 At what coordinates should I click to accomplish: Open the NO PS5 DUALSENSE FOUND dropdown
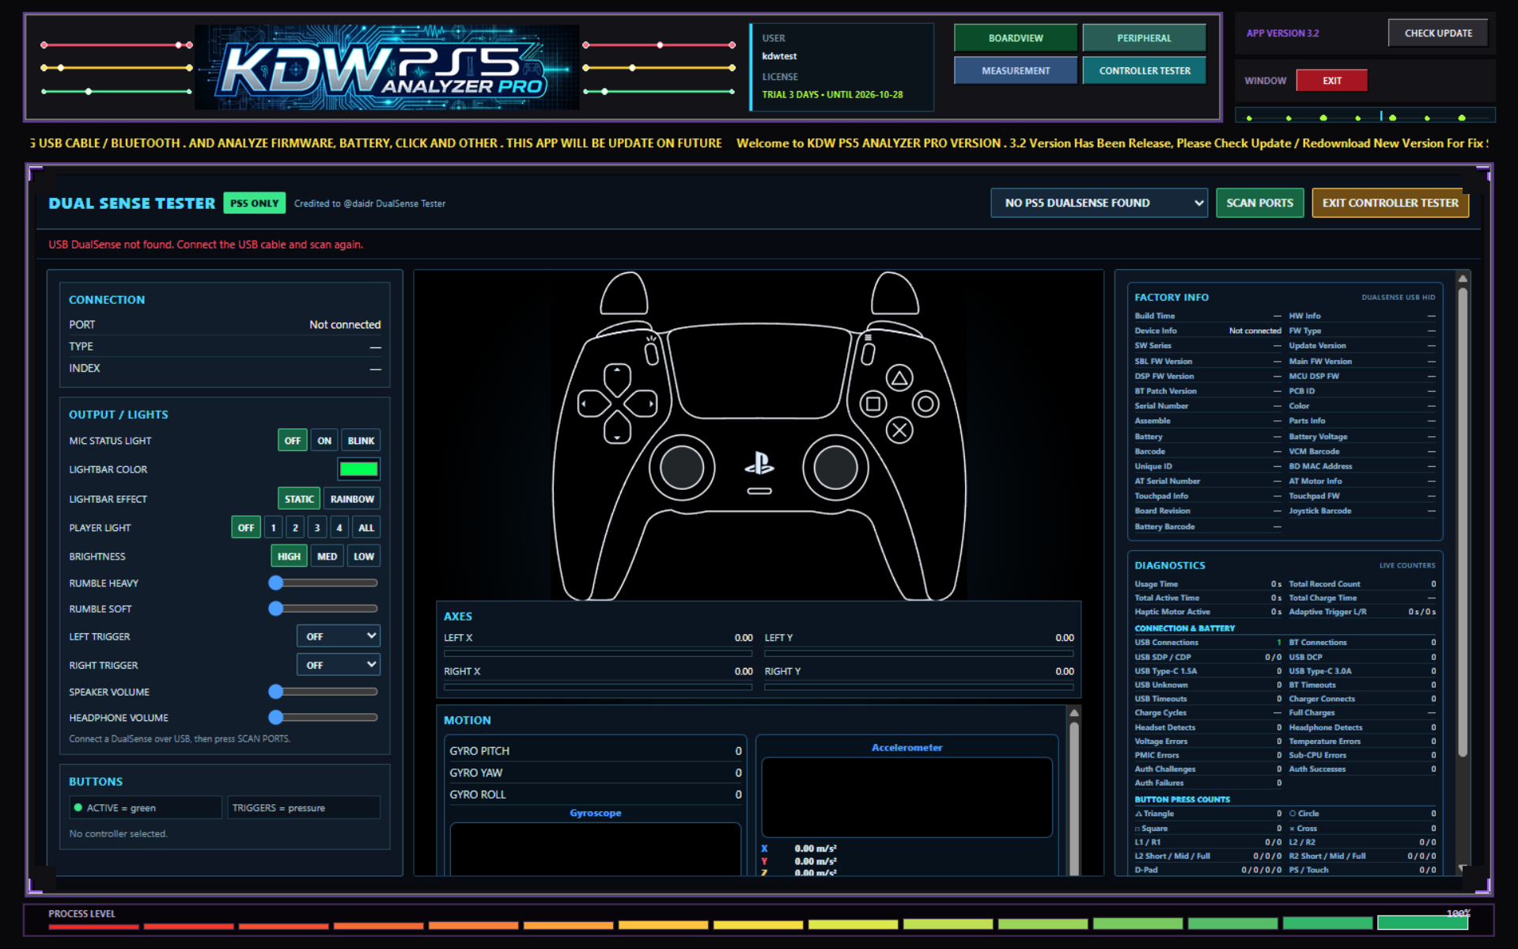coord(1099,203)
